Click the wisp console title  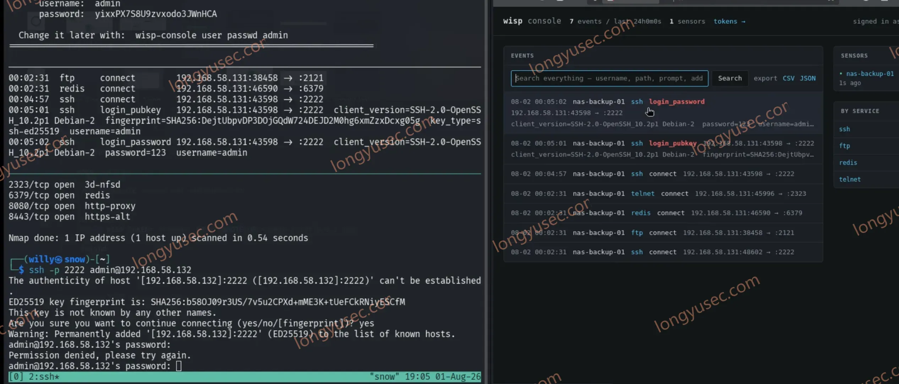532,21
